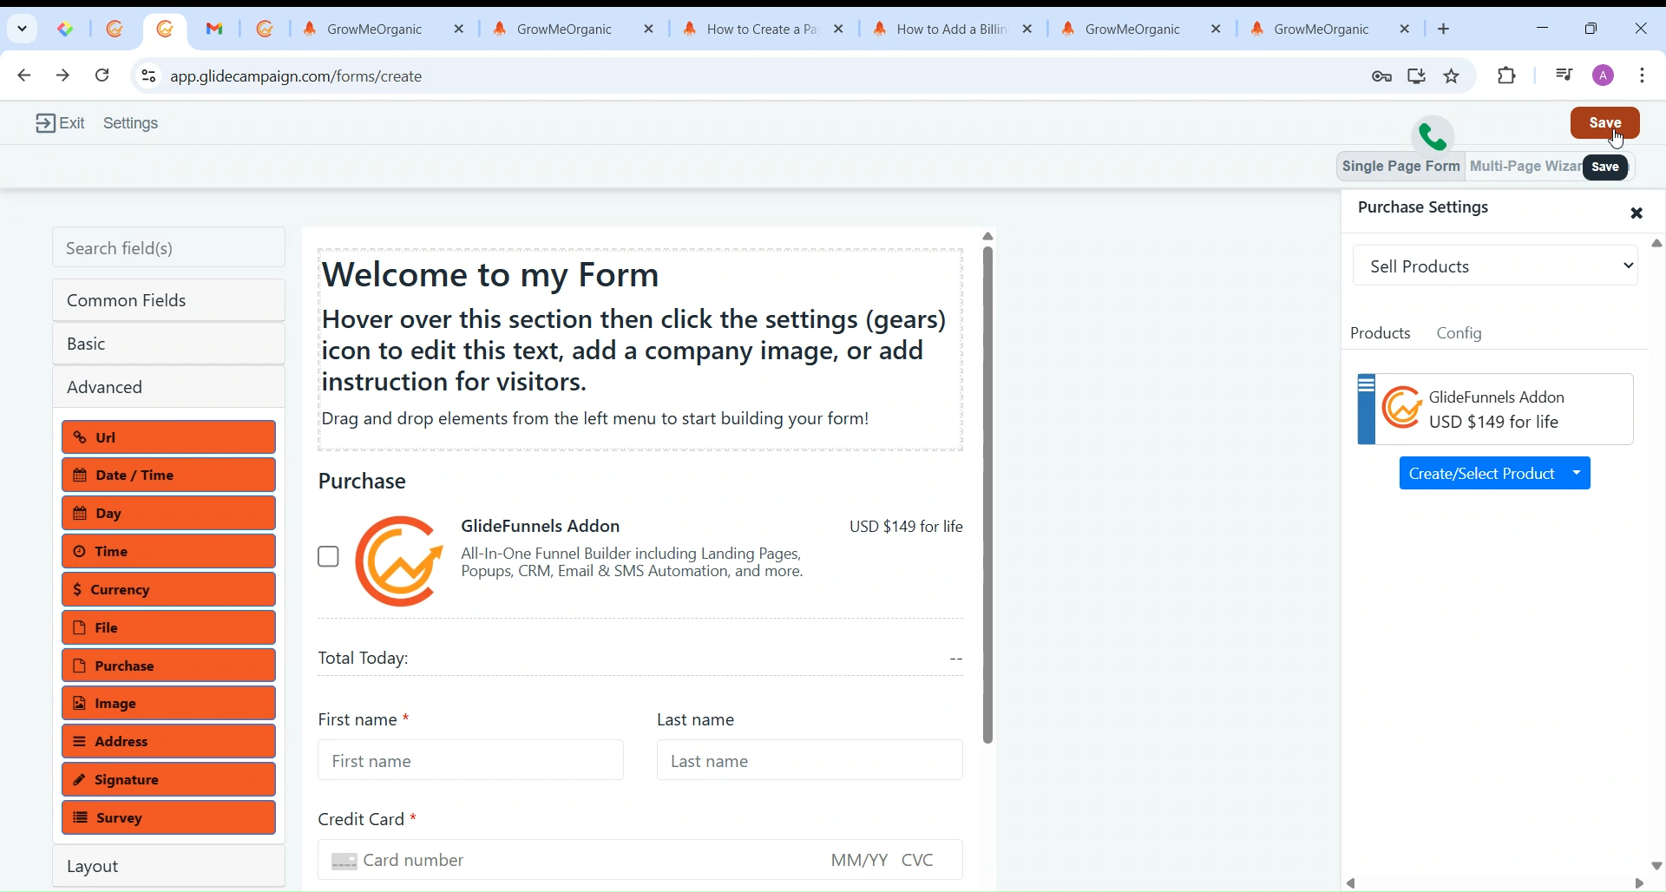Viewport: 1666px width, 892px height.
Task: Add the Signature field element
Action: 169,780
